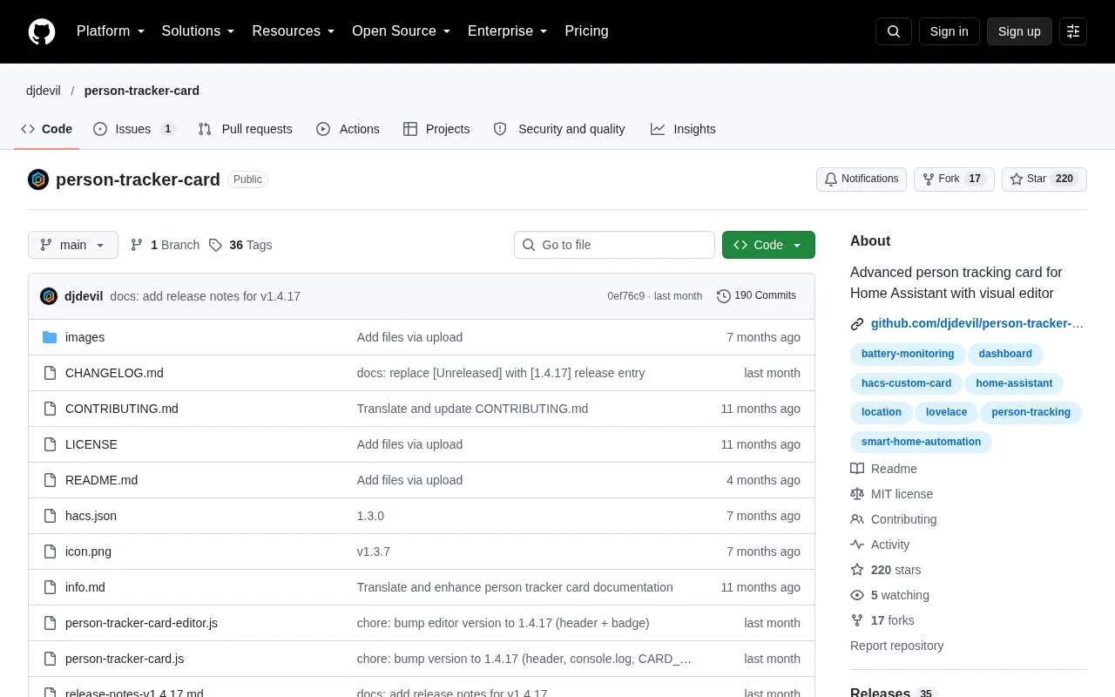Open the CHANGELOG.md file
The width and height of the screenshot is (1115, 697).
[114, 373]
